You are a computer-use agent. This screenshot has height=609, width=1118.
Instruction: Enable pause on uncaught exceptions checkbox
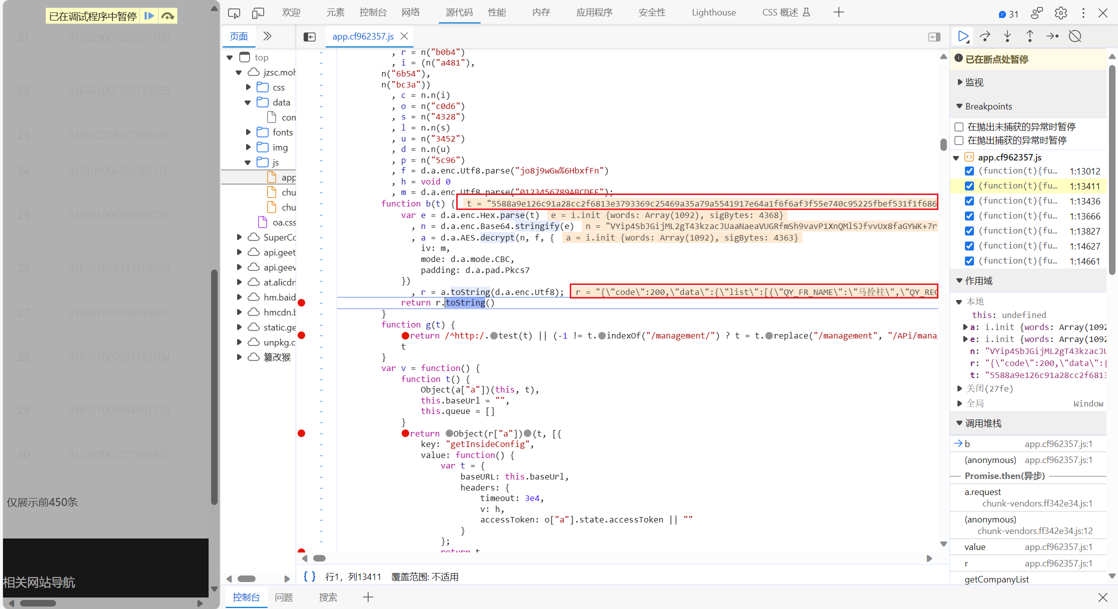(959, 127)
